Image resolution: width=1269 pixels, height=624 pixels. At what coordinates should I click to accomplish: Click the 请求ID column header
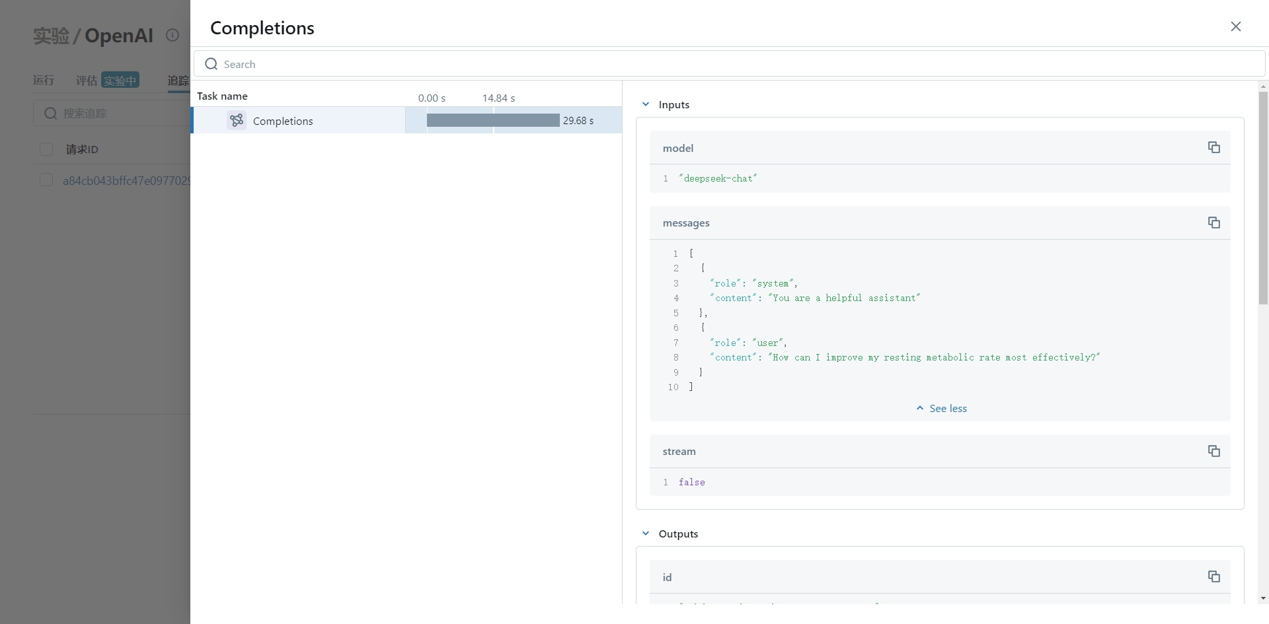click(82, 149)
